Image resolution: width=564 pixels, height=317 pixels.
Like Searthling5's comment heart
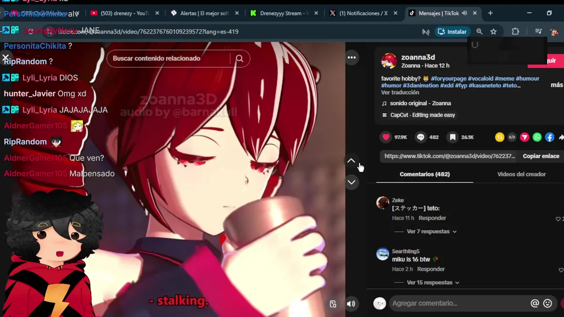point(561,270)
